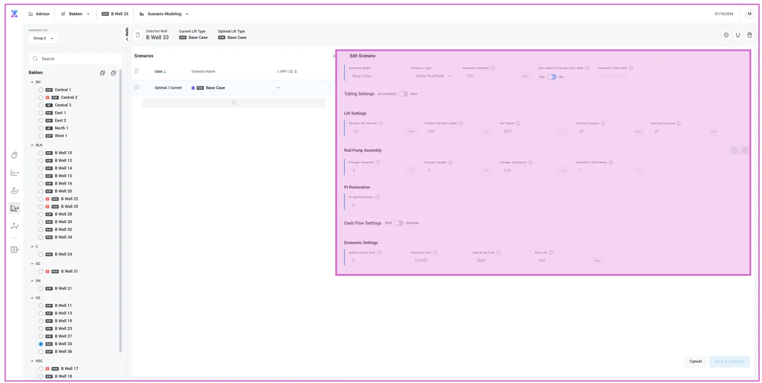Collapse the BLN group in well tree

pyautogui.click(x=32, y=145)
